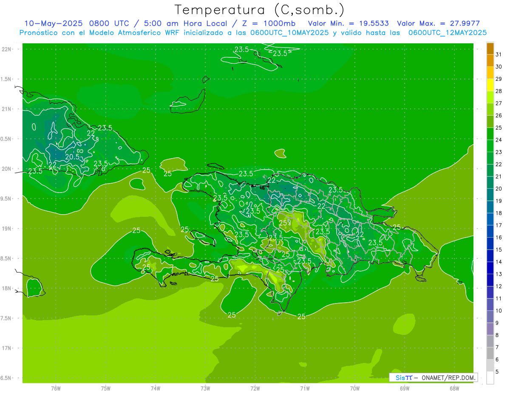Click the '70W' longitude axis label
The width and height of the screenshot is (510, 394).
coord(355,388)
